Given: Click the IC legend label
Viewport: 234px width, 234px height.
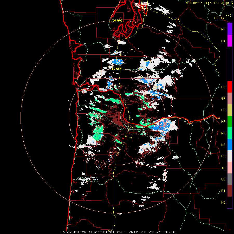Looking at the screenshot, I should (223, 168).
